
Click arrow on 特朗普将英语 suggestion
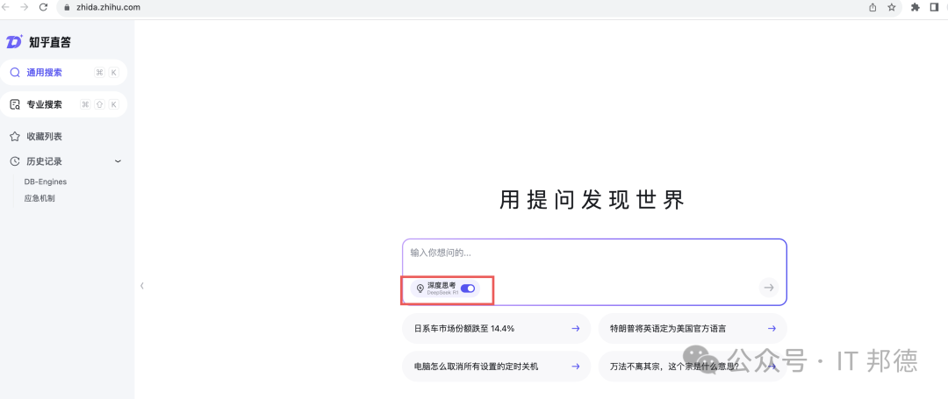coord(772,328)
